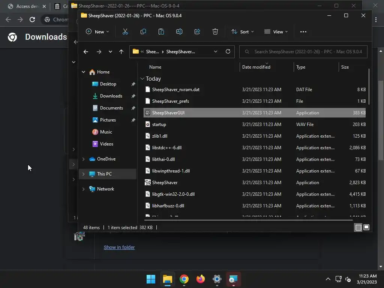The image size is (384, 288).
Task: Click the Chrome page vertical scrollbar
Action: [381, 120]
